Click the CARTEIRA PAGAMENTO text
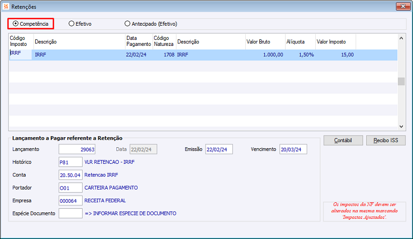Screen dimensions: 413x239 pyautogui.click(x=111, y=188)
